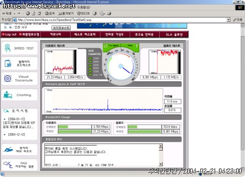Screen dimensions: 245x177
Task: Click the page icon in address bar
Action: click(15, 20)
